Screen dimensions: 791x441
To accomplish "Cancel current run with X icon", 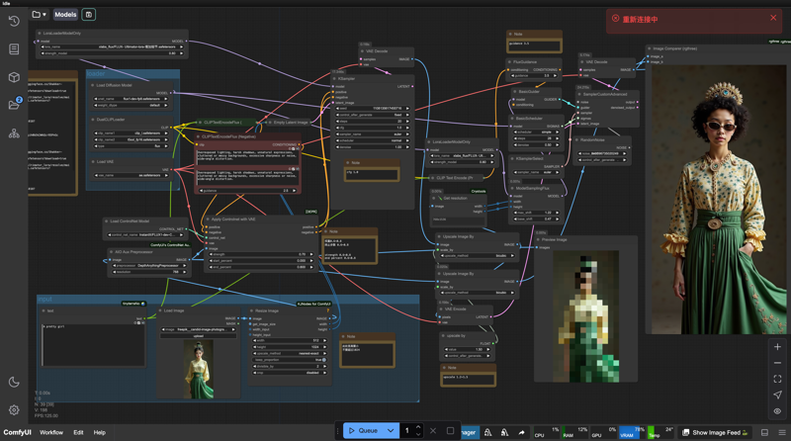I will [433, 431].
